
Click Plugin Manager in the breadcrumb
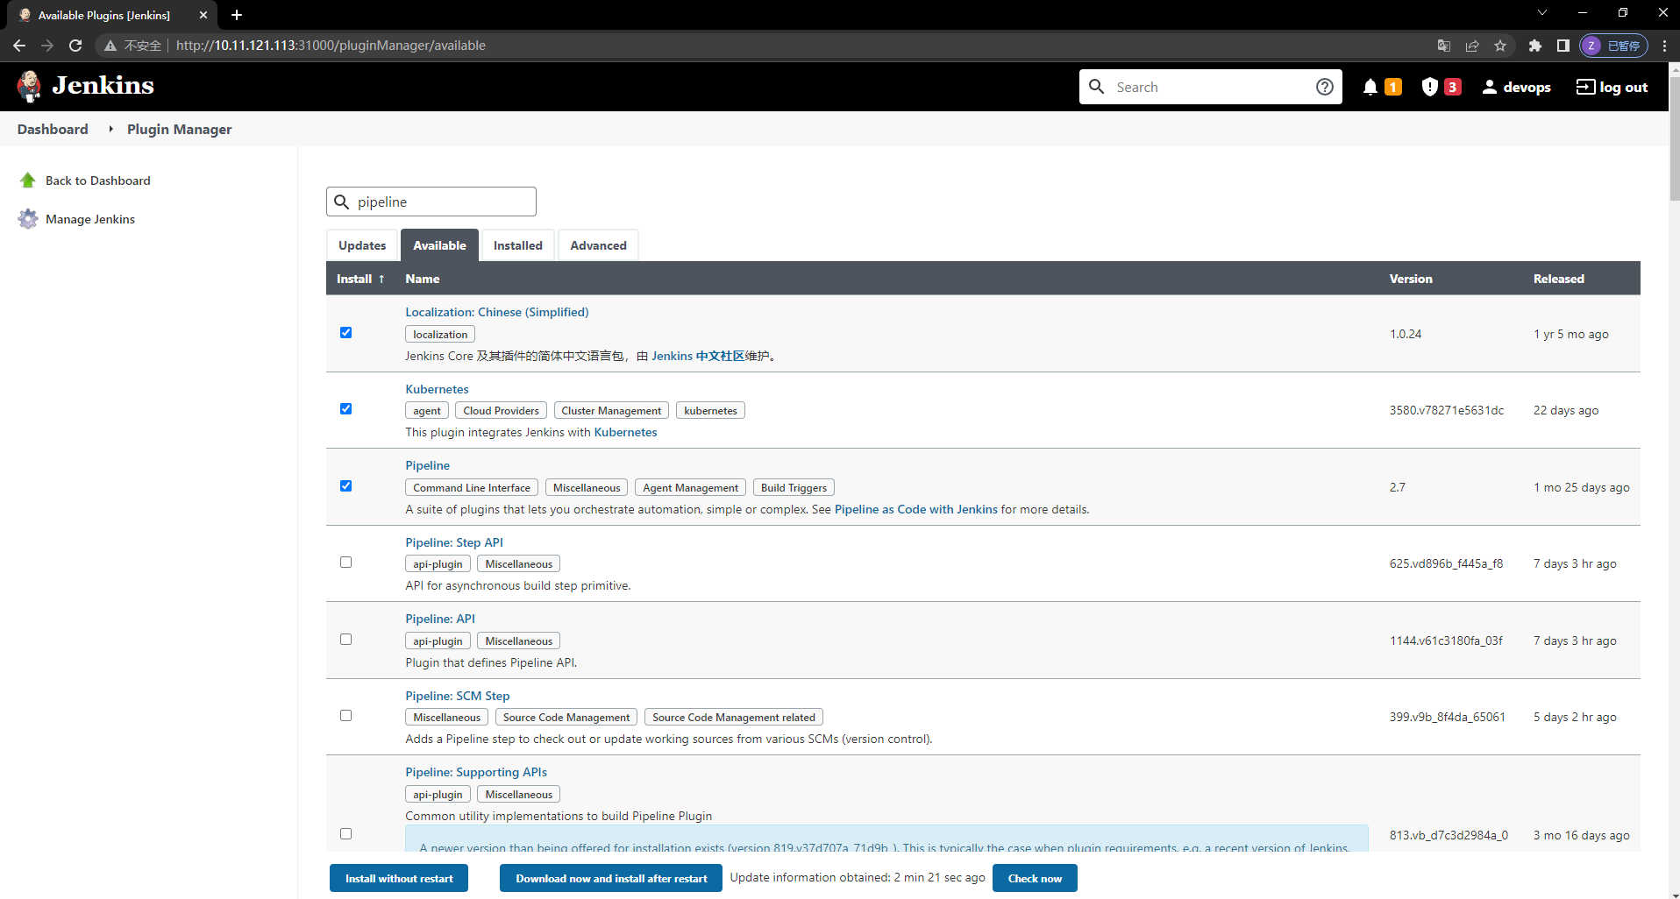tap(179, 129)
